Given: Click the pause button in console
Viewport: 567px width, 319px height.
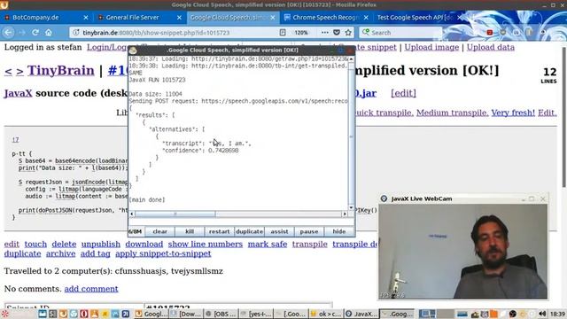Looking at the screenshot, I should [x=309, y=231].
